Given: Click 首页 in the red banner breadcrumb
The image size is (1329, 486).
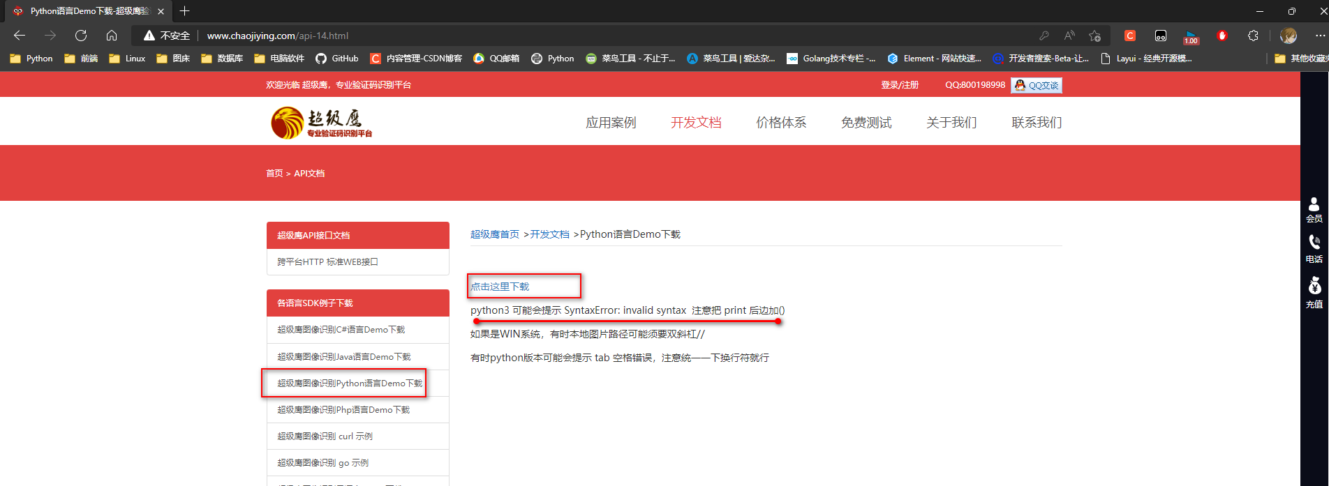Looking at the screenshot, I should pos(274,174).
